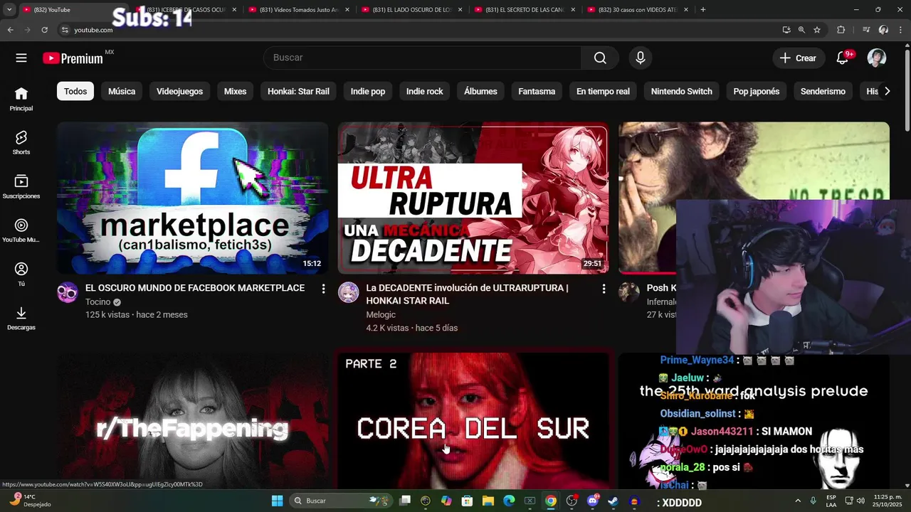Image resolution: width=911 pixels, height=512 pixels.
Task: Go to YouTube Premium home logo
Action: (73, 58)
